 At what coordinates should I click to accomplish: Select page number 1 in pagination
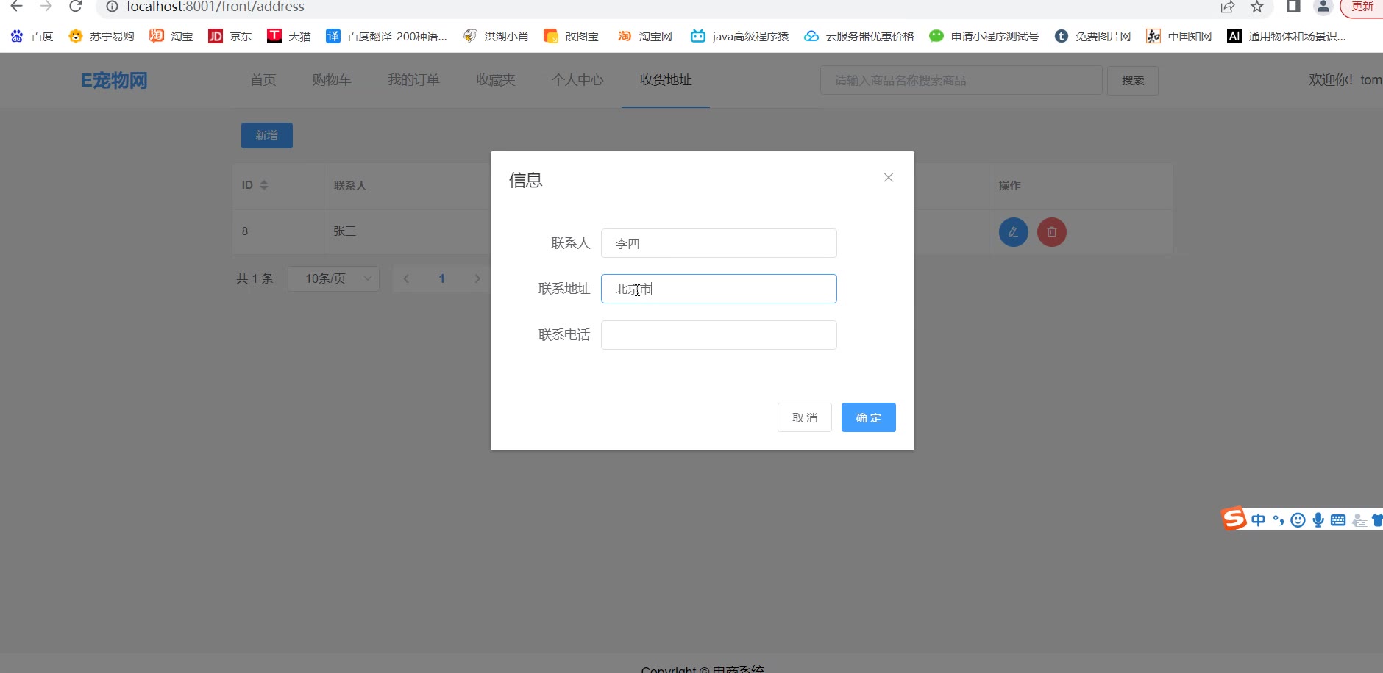442,278
